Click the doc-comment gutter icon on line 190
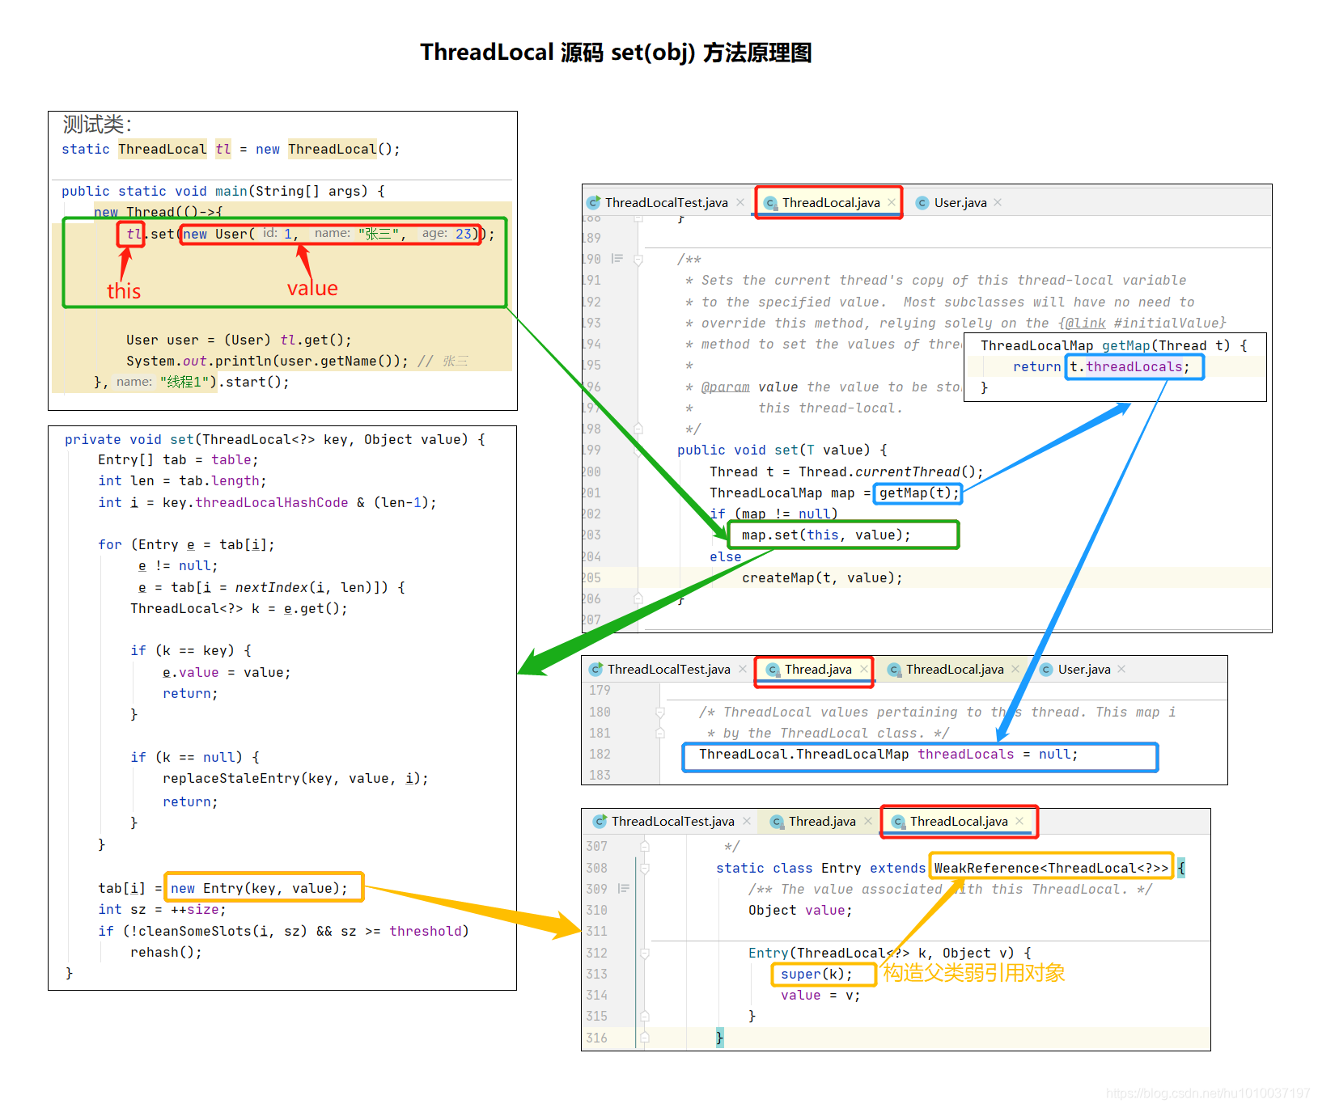Screen dimensions: 1318x1108 (x=617, y=259)
